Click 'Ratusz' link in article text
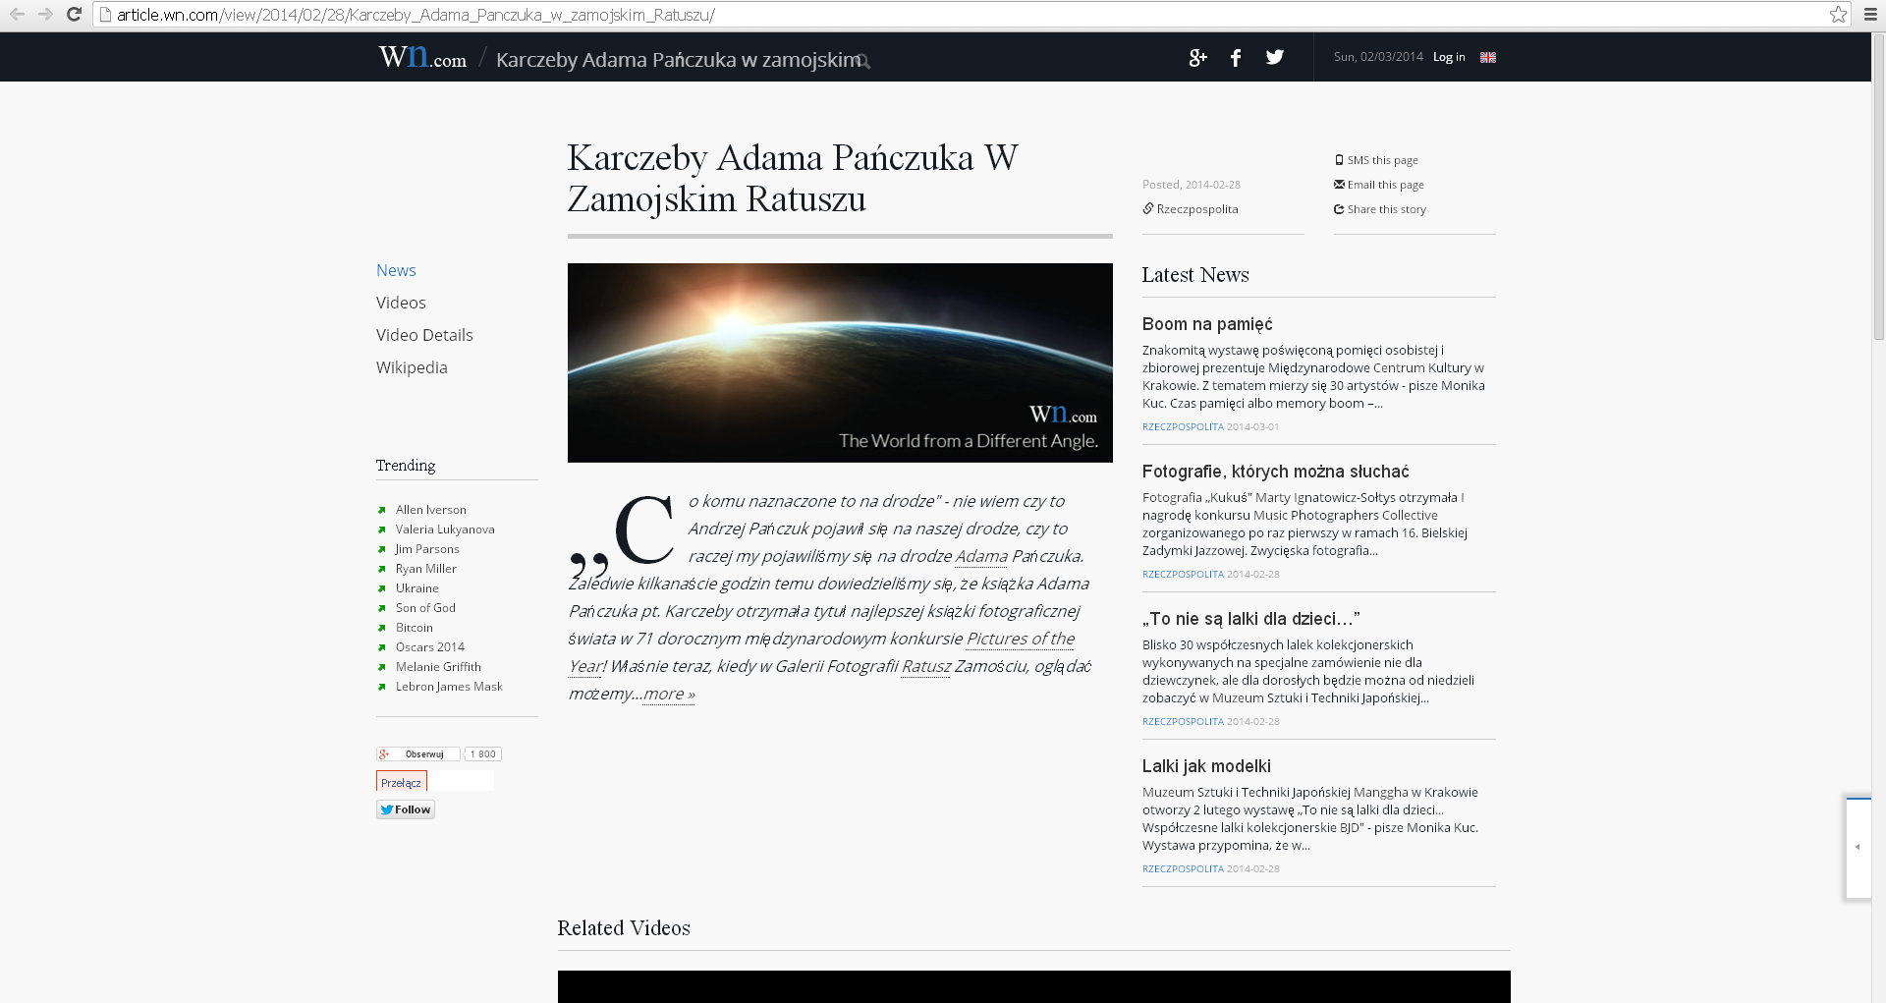 926,666
